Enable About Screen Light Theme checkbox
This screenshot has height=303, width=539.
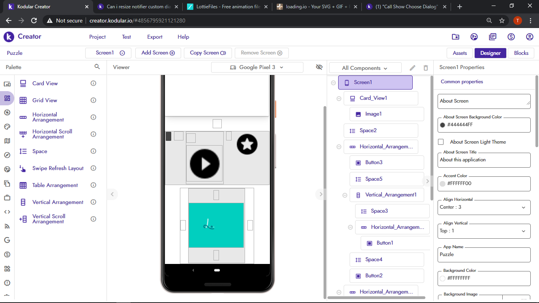point(441,142)
